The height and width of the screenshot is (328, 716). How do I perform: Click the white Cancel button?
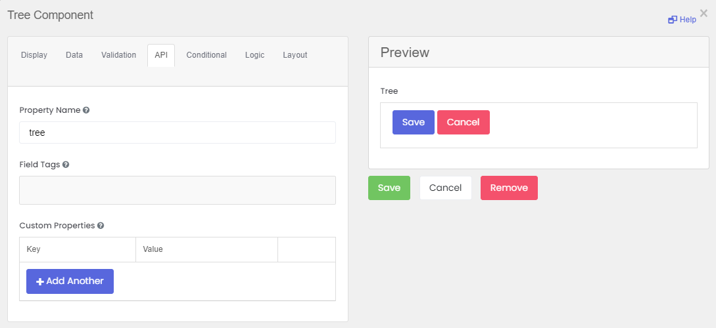[x=446, y=188]
